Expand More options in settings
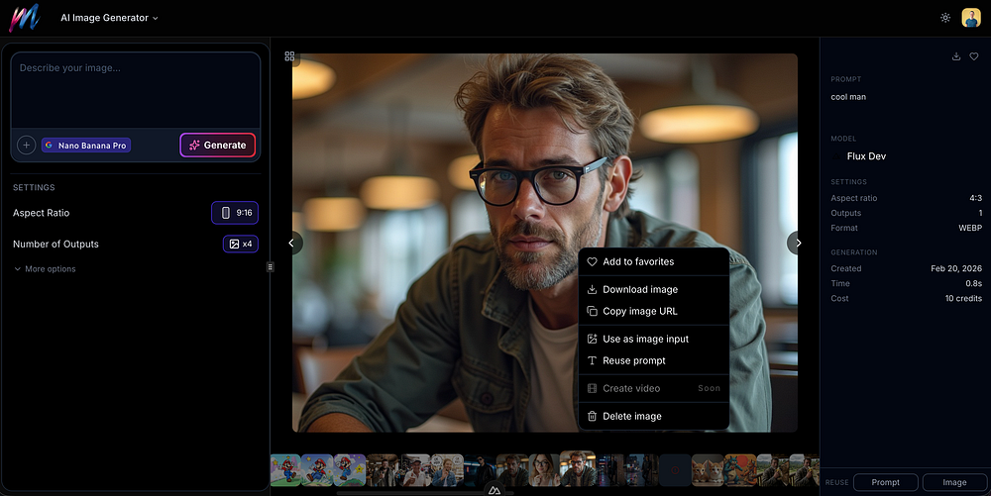This screenshot has height=496, width=991. (x=45, y=269)
